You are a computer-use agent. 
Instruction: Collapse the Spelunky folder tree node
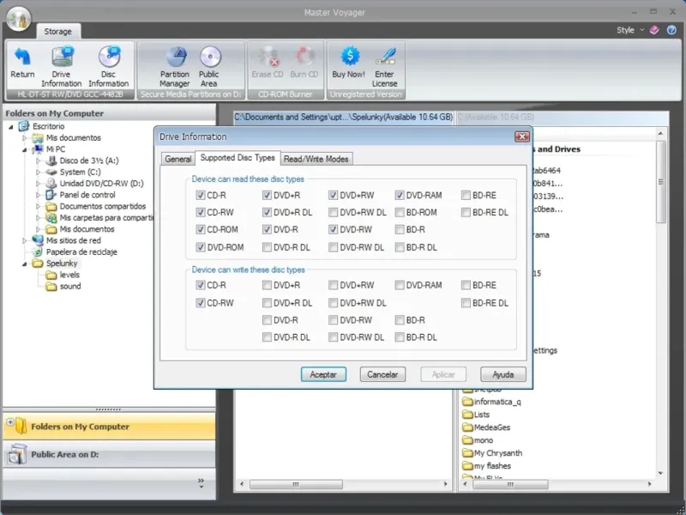click(25, 264)
